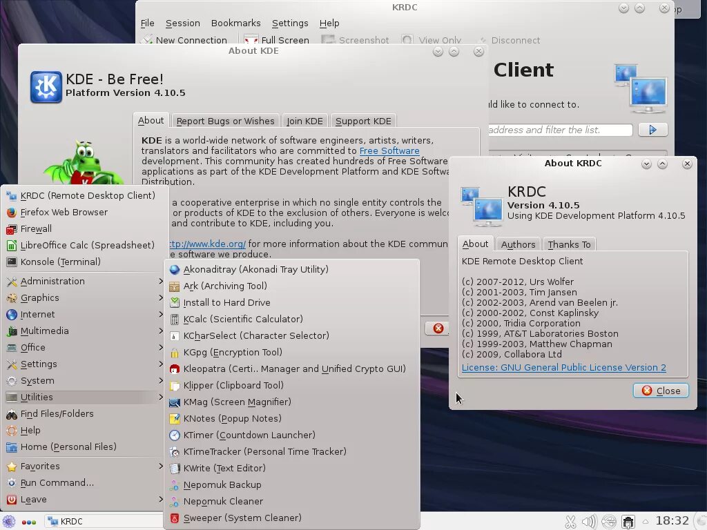Expand the Multimedia submenu
707x530 pixels.
84,331
